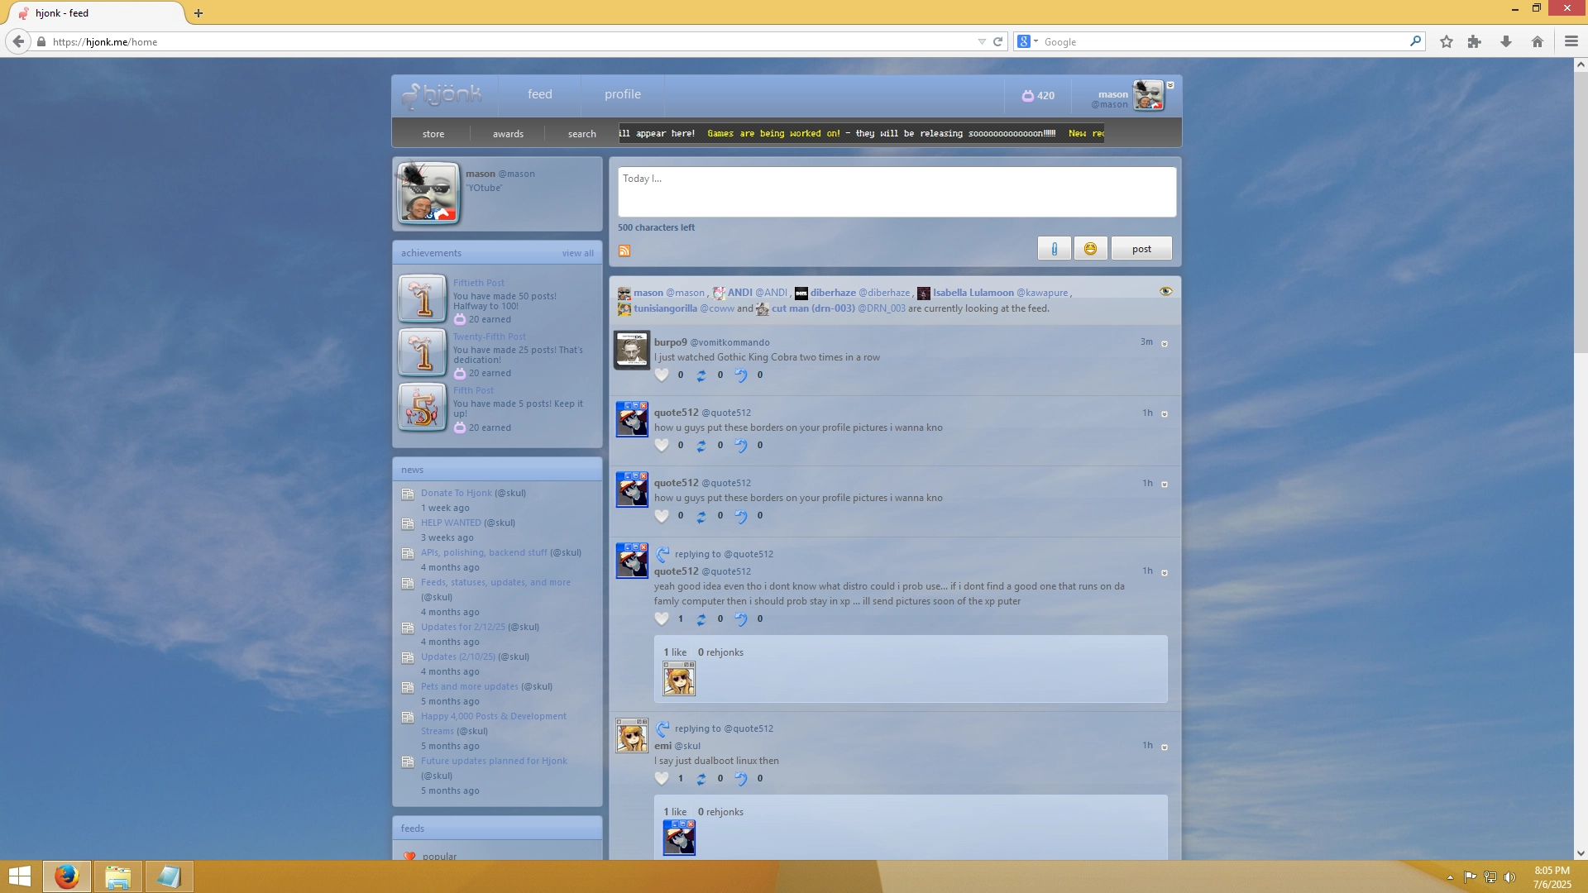Rehjonk the first quote512 profile borders post
Image resolution: width=1588 pixels, height=893 pixels.
coord(701,445)
